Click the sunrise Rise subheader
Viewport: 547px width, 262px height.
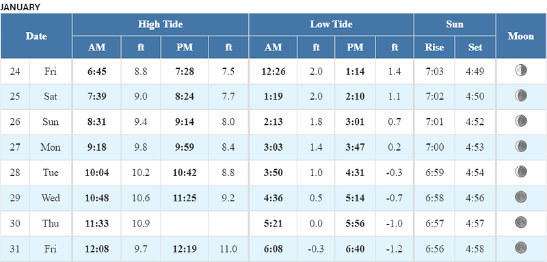point(434,47)
